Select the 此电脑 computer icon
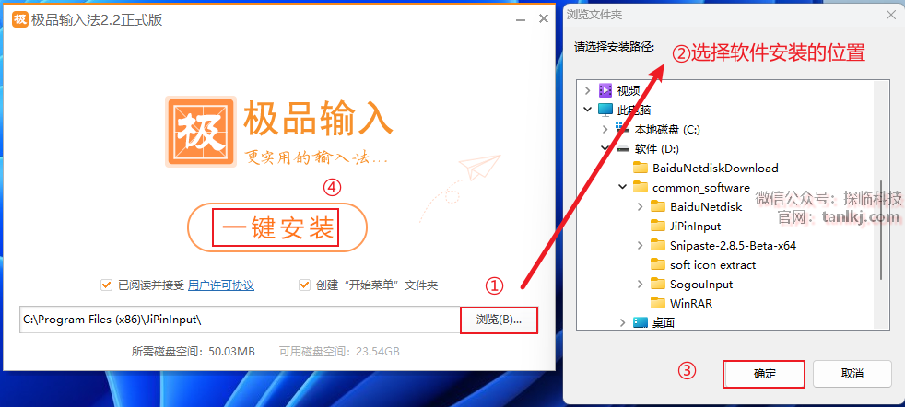905x407 pixels. click(x=605, y=110)
